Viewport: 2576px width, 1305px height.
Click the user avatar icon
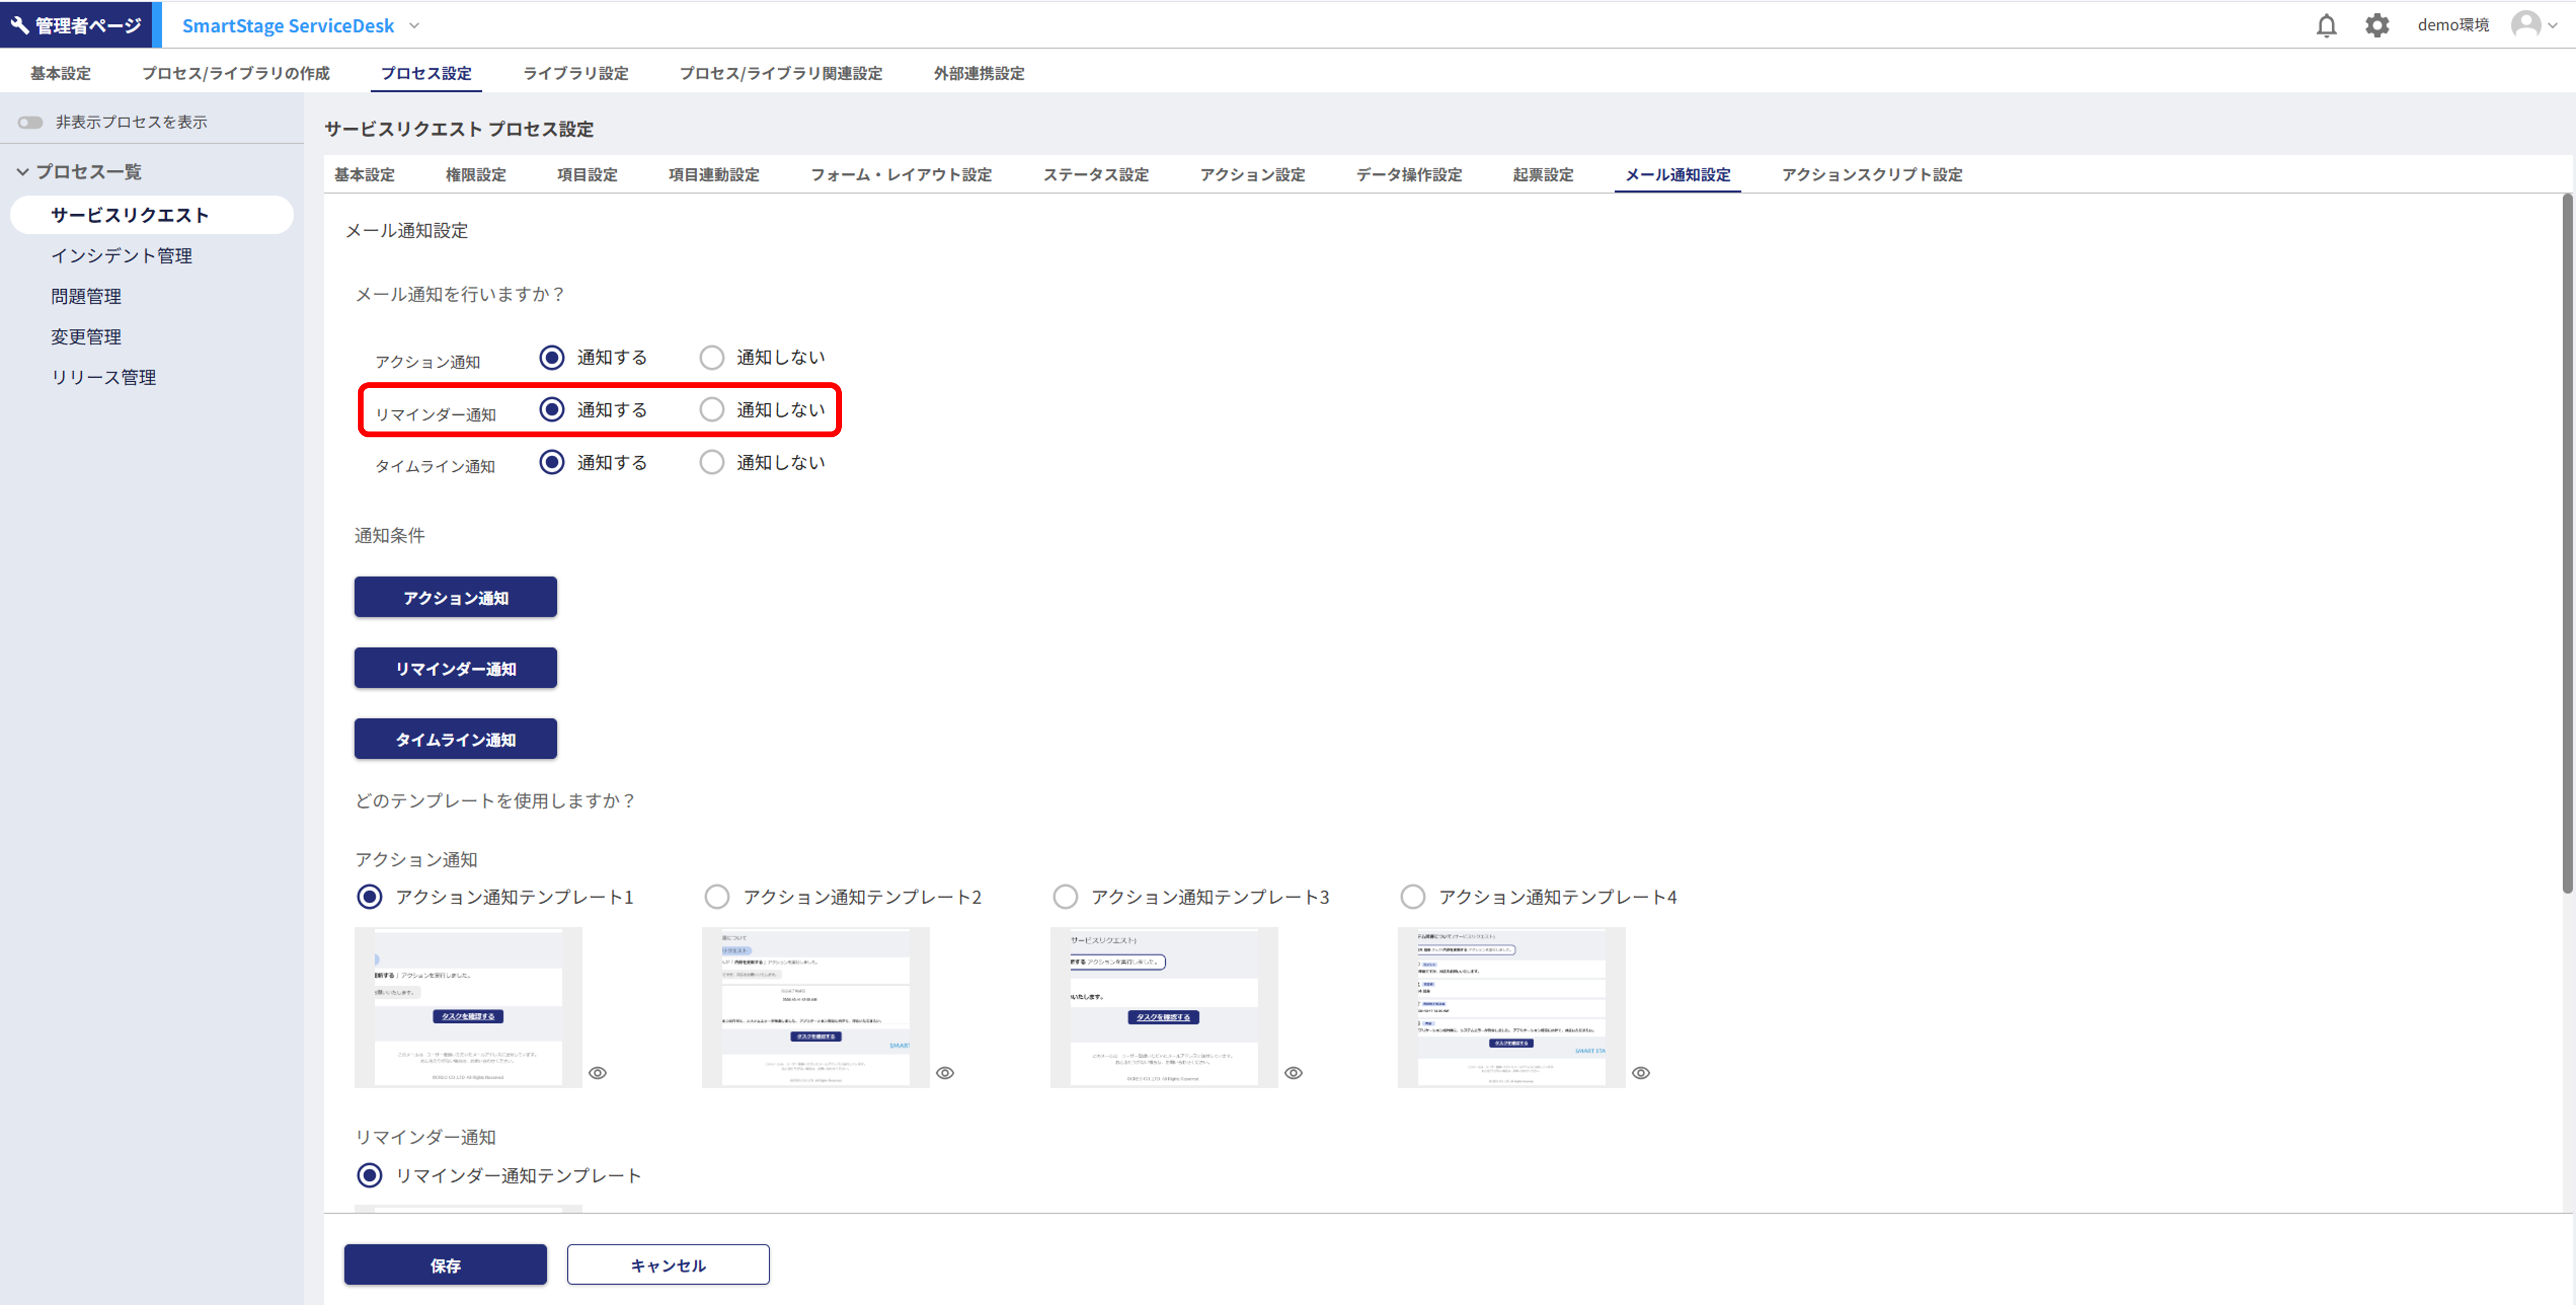click(x=2526, y=24)
